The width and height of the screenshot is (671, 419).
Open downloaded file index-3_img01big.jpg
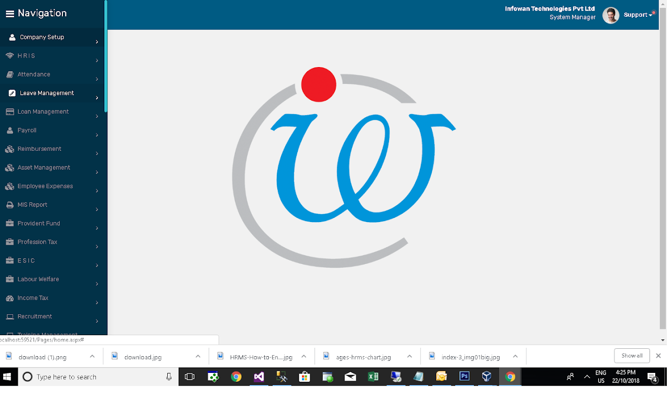[x=471, y=357]
